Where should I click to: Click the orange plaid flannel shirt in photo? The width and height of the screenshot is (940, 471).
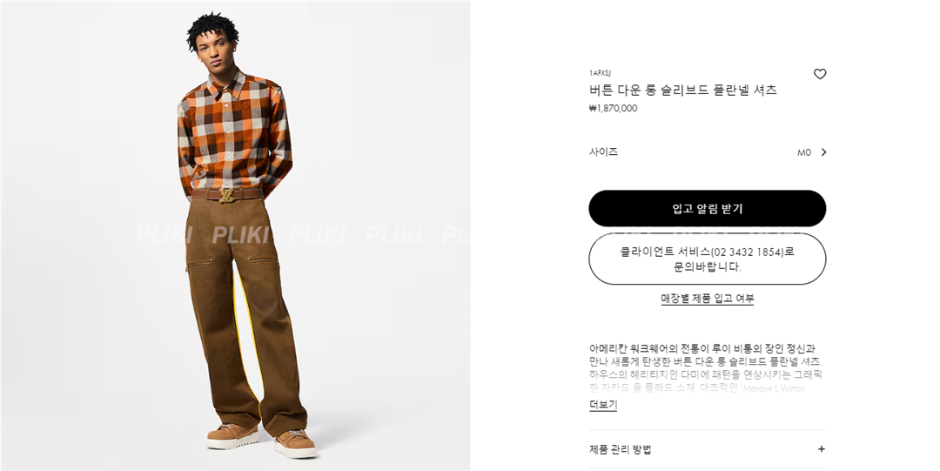pos(234,132)
